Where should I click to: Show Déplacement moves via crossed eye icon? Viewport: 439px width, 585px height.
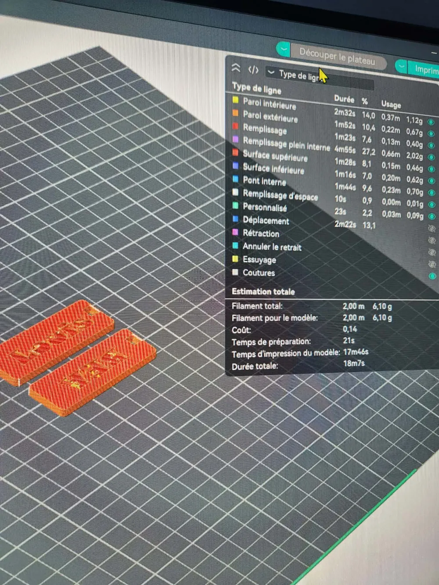[x=432, y=228]
